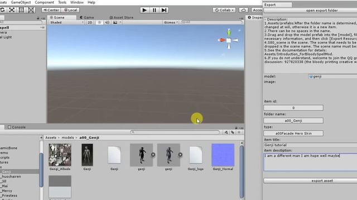Click search by label tag icon

click(233, 132)
